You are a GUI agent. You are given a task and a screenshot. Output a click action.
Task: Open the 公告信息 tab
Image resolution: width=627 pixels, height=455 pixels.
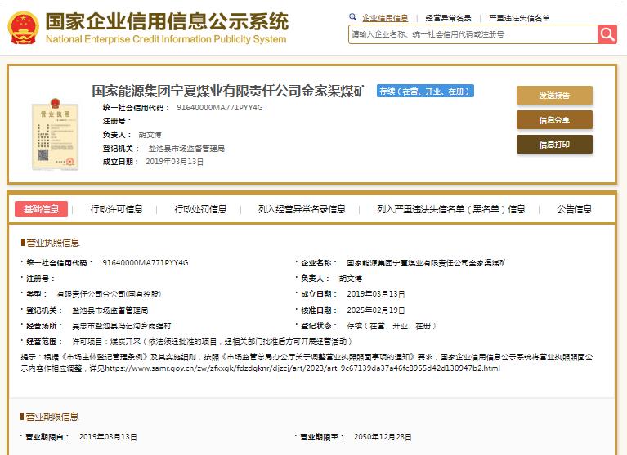coord(574,209)
